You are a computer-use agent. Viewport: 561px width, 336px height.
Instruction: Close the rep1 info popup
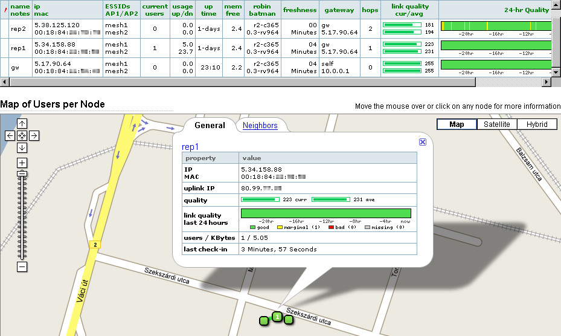coord(423,142)
